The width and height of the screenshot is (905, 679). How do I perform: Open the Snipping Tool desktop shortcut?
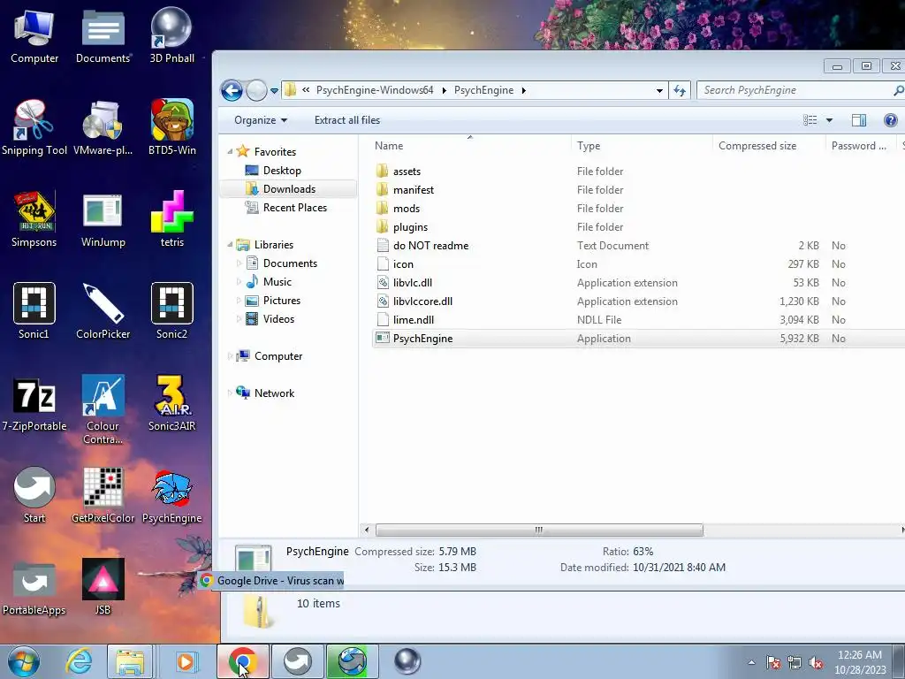[x=34, y=128]
